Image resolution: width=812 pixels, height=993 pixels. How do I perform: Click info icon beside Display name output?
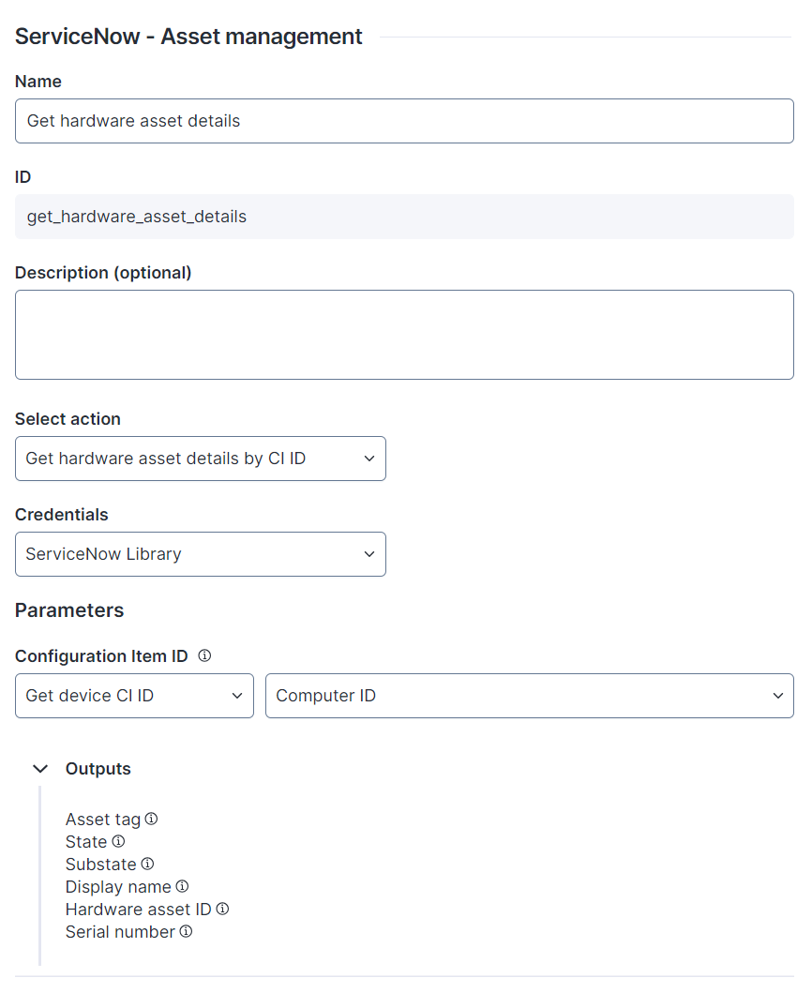pyautogui.click(x=182, y=886)
